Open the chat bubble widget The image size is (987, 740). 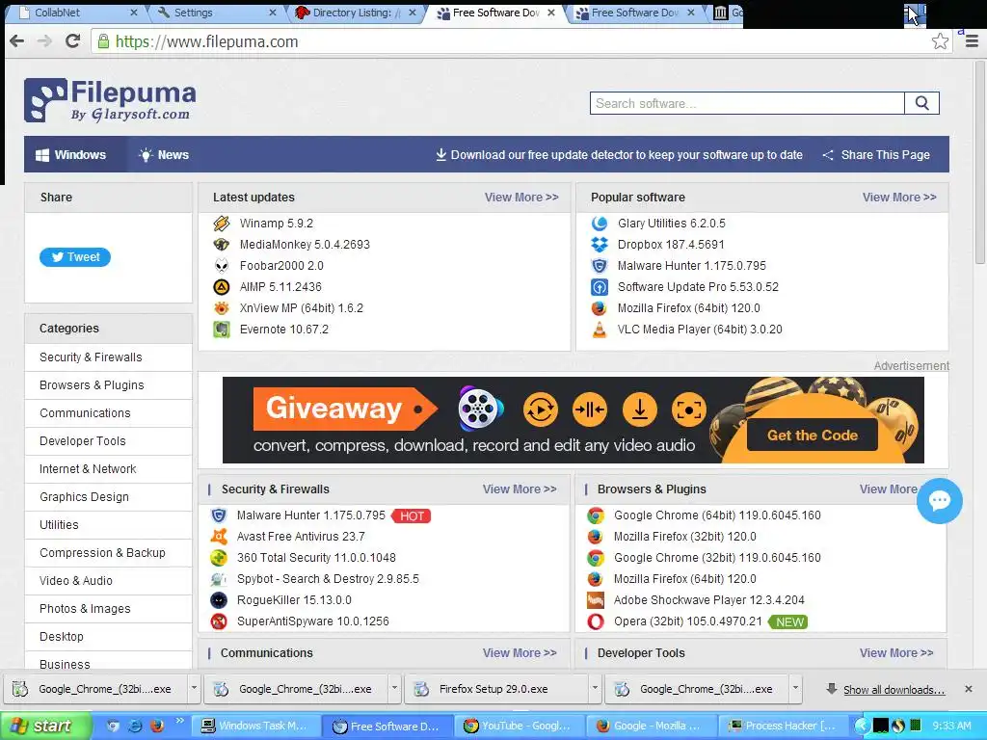[x=939, y=501]
